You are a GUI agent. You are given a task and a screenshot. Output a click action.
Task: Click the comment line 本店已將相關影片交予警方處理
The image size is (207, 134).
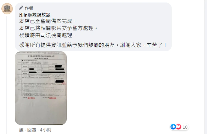[x=58, y=28]
